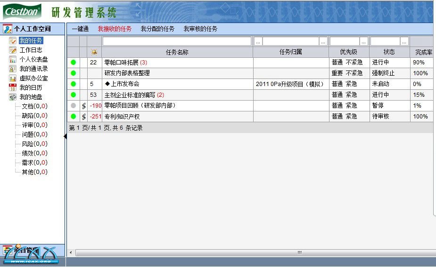Image resolution: width=436 pixels, height=267 pixels.
Task: Open 个人工作空间 section header
Action: (x=33, y=29)
